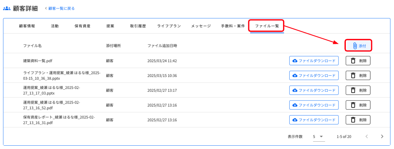The image size is (394, 149).
Task: Click cloud download icon for 建築資料一覧.pdf
Action: pyautogui.click(x=295, y=61)
